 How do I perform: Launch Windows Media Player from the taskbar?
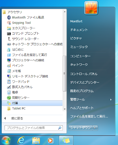51,141
